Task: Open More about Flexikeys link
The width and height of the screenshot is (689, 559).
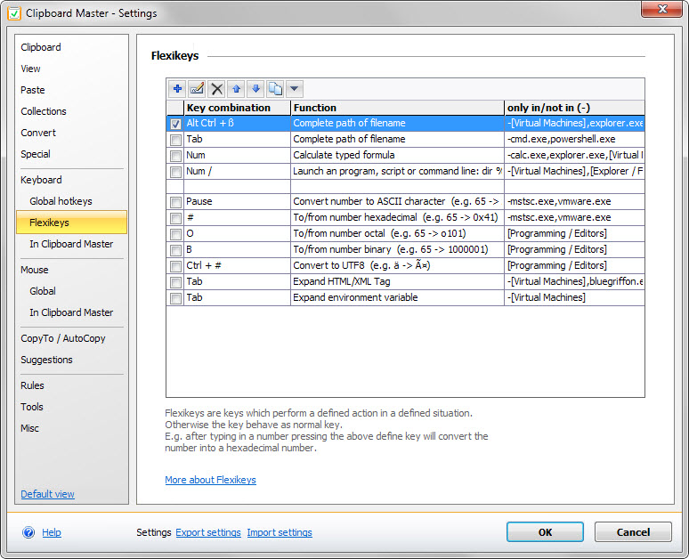Action: pyautogui.click(x=210, y=480)
